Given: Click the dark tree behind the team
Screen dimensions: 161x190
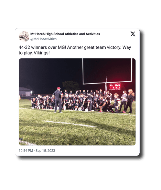Looking at the screenshot, I should pyautogui.click(x=70, y=86).
